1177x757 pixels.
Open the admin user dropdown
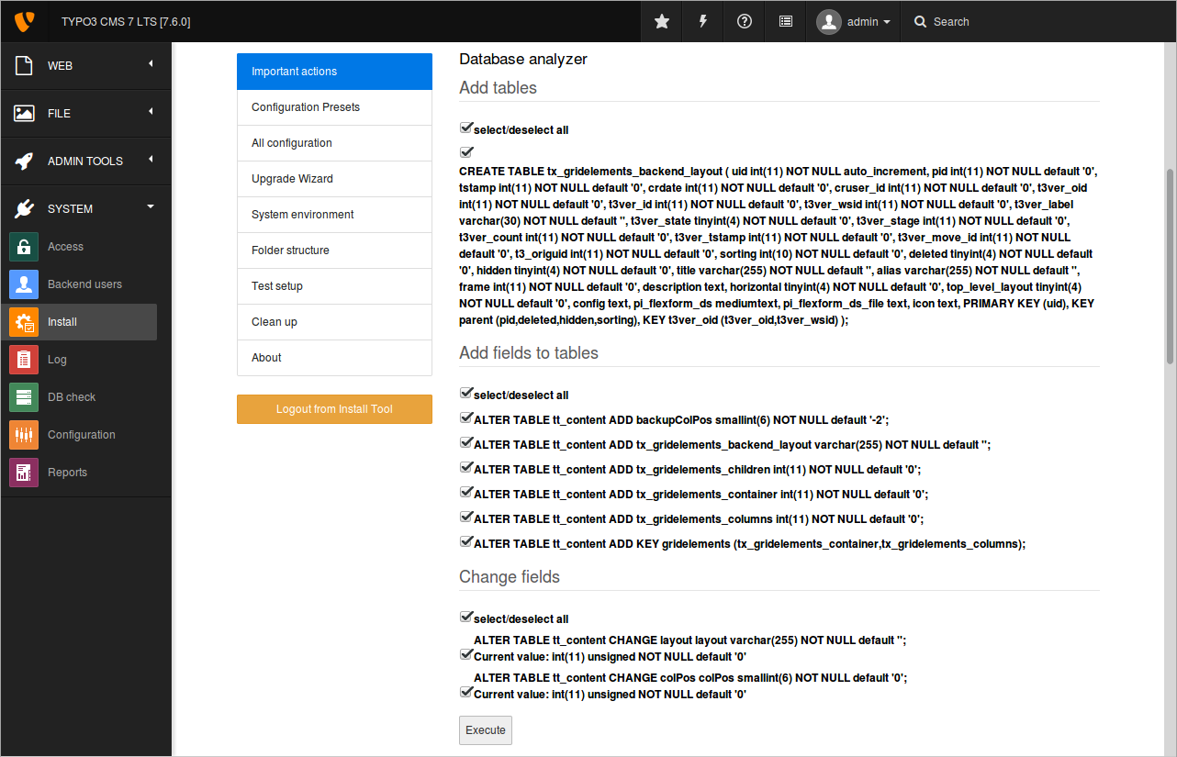pos(854,22)
